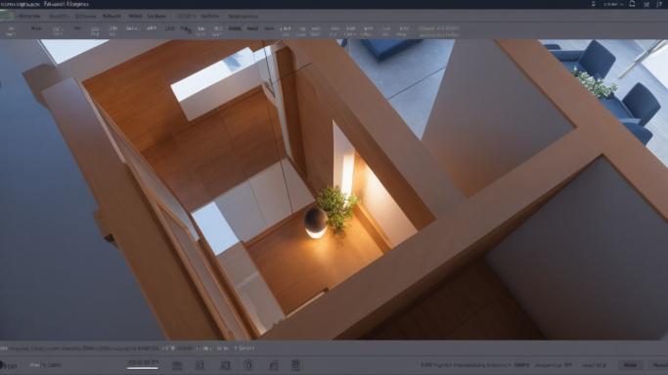Click the partly visible button at the status bar edge

click(x=660, y=365)
